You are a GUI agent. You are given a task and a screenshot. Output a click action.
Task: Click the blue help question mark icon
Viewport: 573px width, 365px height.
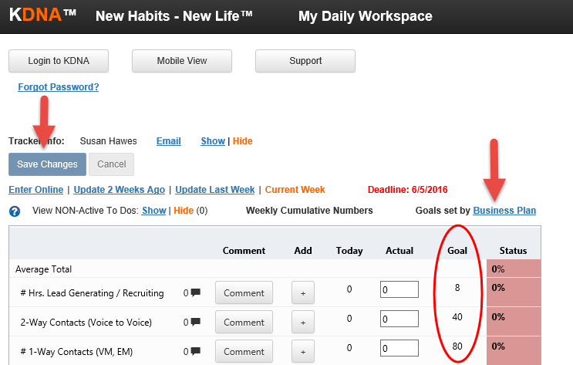click(x=14, y=211)
